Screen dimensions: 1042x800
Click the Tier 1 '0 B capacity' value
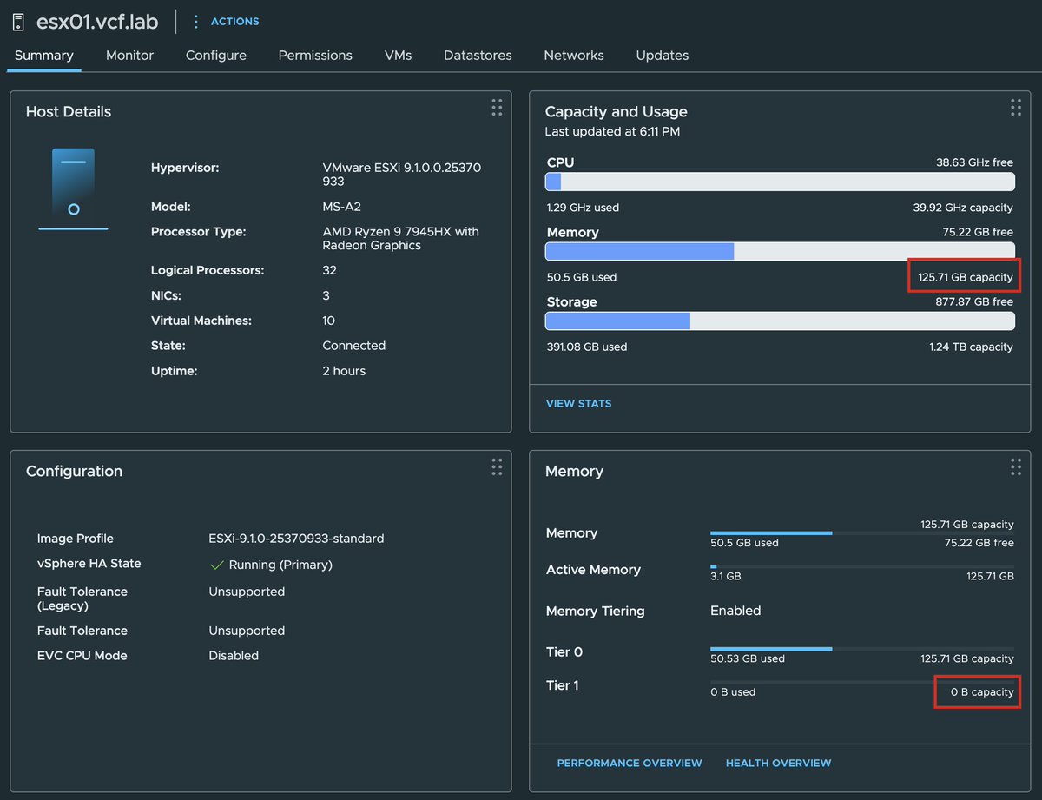pyautogui.click(x=982, y=692)
